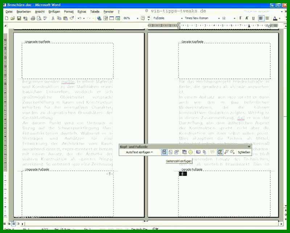This screenshot has height=233, width=290.
Task: Cut selection with the scissors icon
Action: [x=53, y=18]
